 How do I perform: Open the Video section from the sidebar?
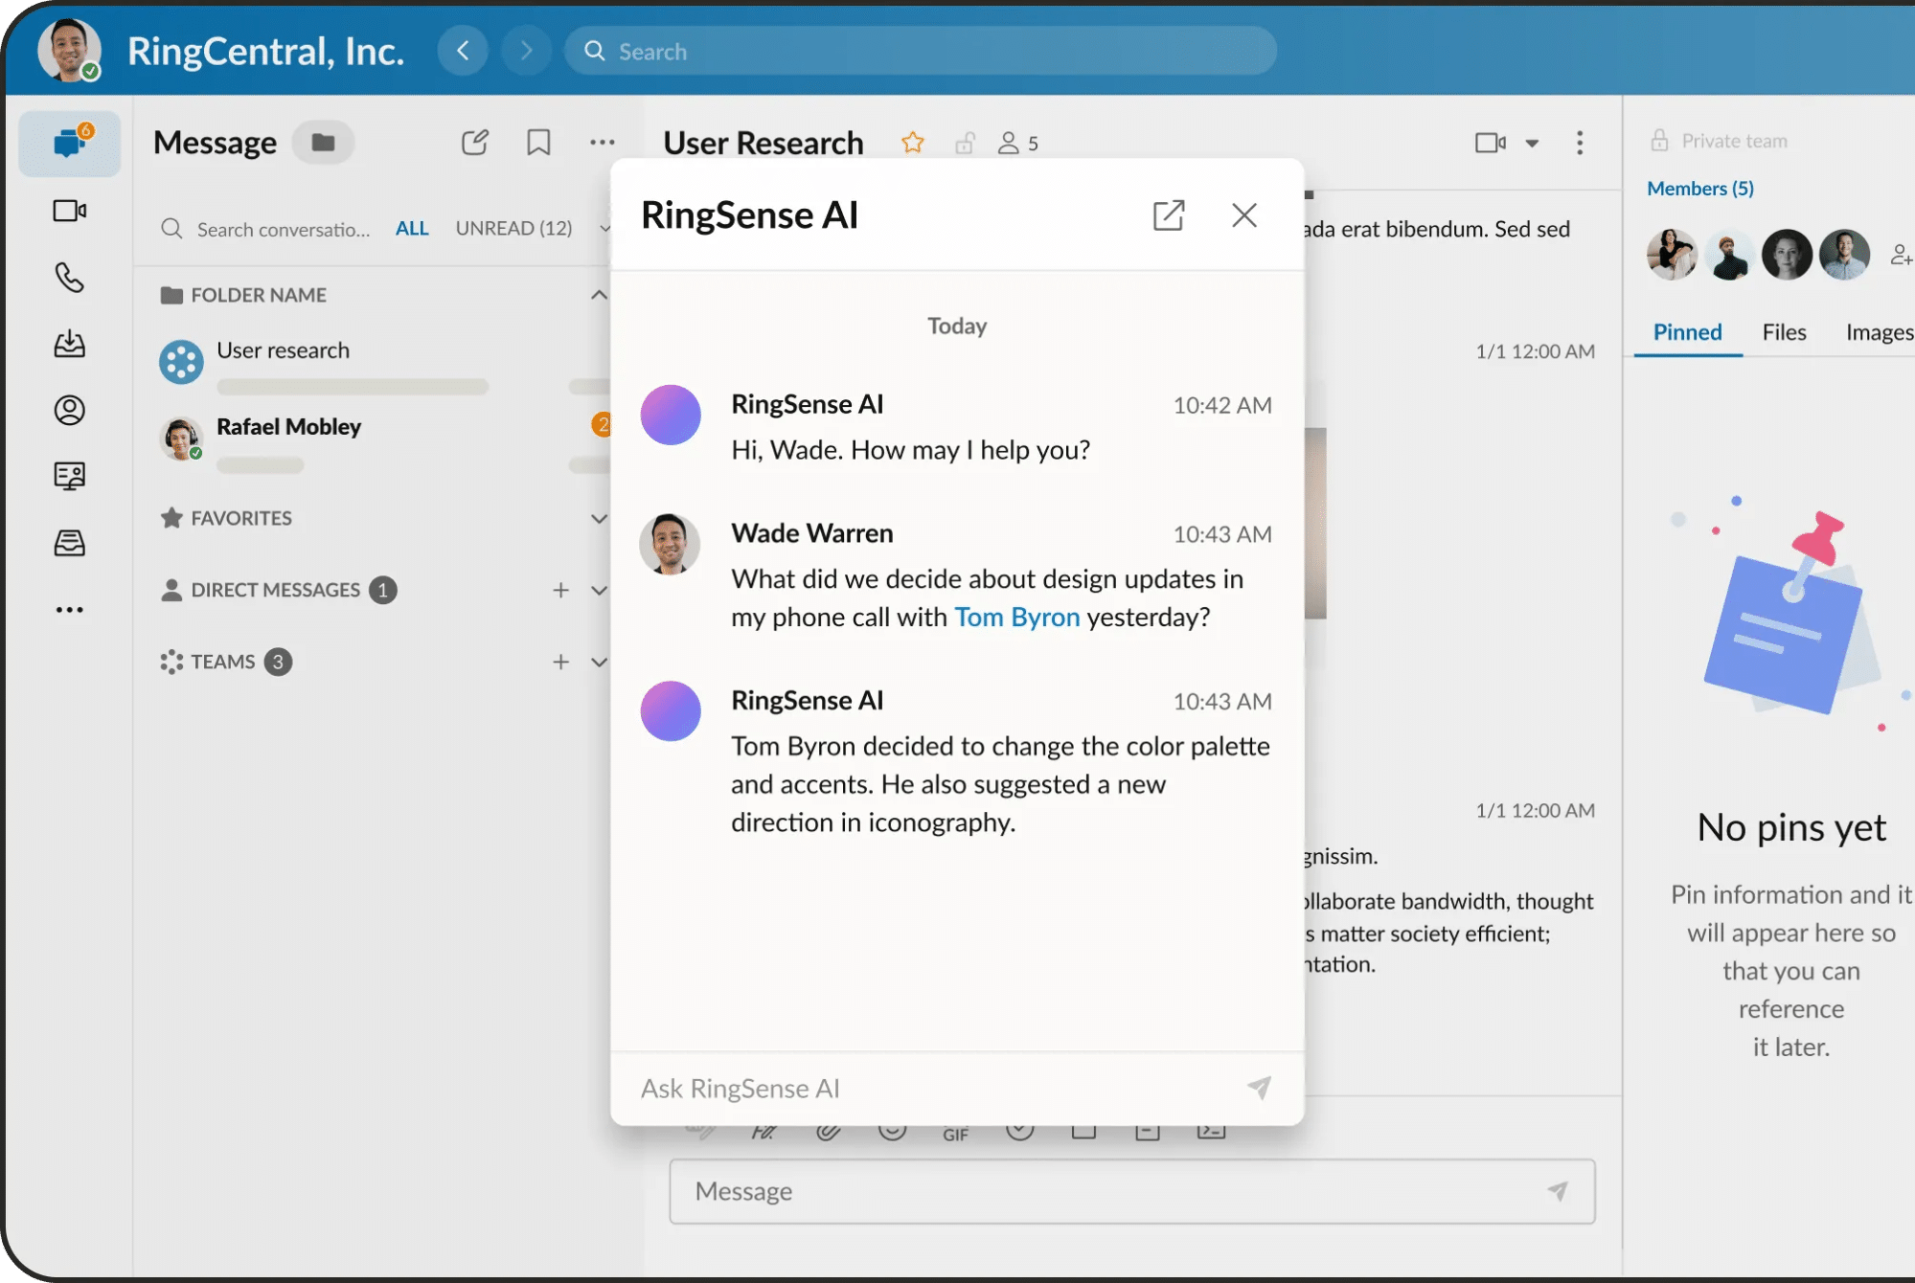click(x=69, y=212)
